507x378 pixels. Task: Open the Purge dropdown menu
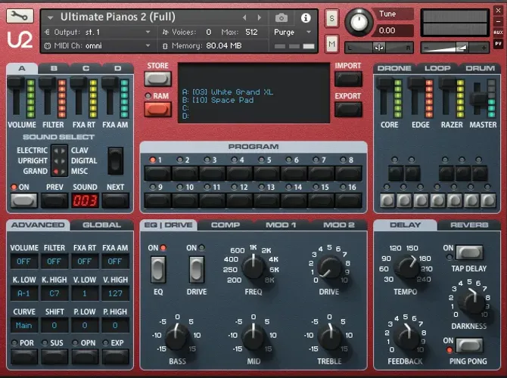pos(292,32)
